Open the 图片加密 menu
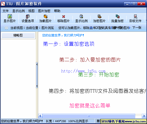Screen dimensions: 147x124 click(44, 11)
